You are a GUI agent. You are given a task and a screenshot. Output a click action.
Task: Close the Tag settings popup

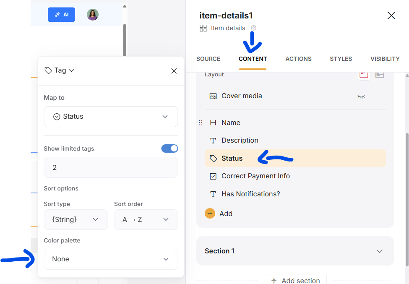coord(174,71)
